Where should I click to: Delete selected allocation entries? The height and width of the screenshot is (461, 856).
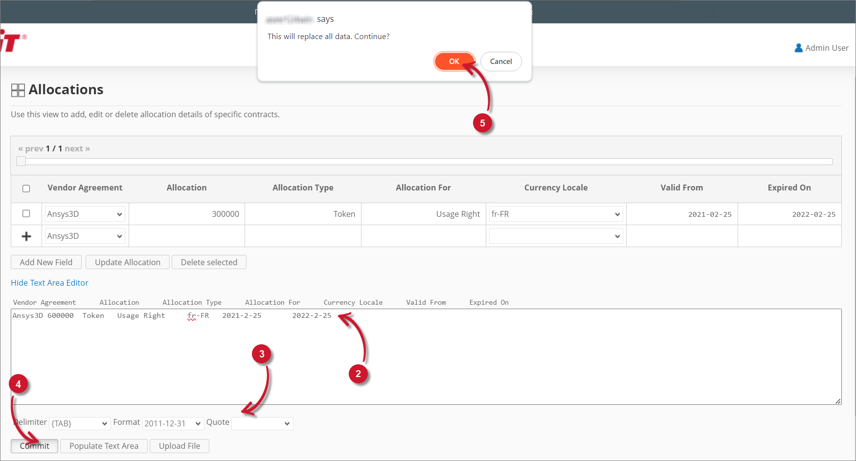pos(209,262)
